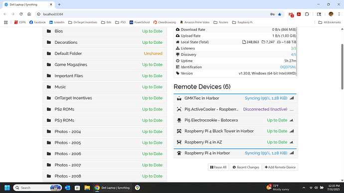Expand the Pi5 Electrocookie - Batocera device
Image resolution: width=344 pixels, height=193 pixels.
236,120
